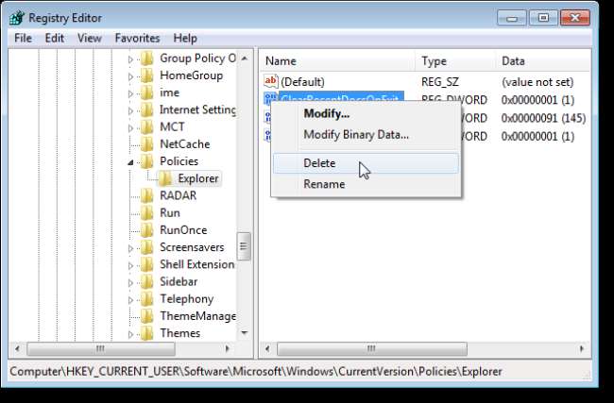Click tree pane scroll down arrow
This screenshot has width=614, height=403.
coord(245,333)
